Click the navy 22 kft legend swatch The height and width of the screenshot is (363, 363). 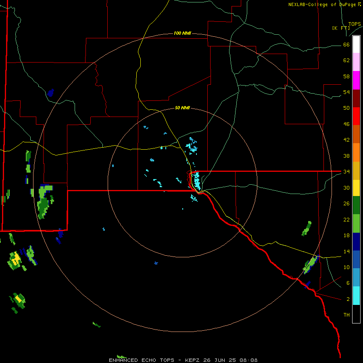tap(356, 242)
